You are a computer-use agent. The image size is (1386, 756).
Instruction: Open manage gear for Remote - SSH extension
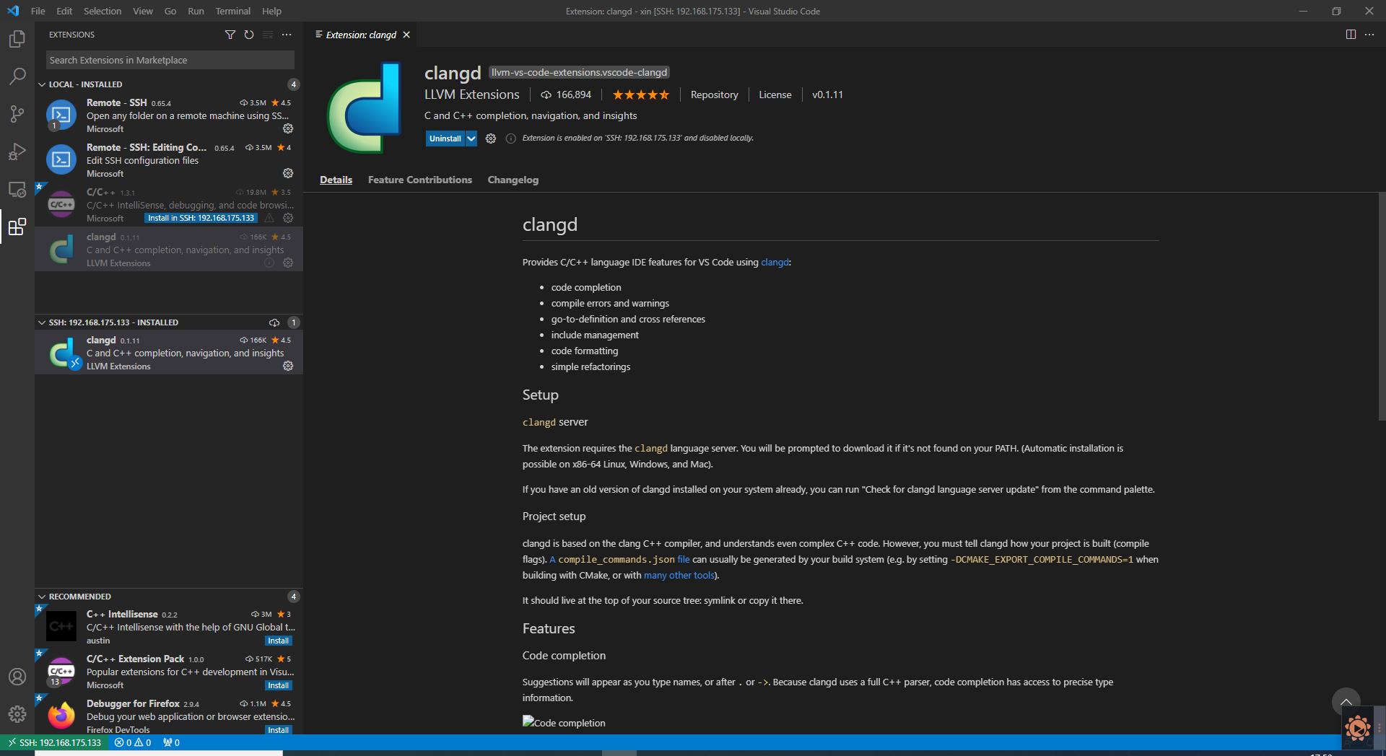tap(288, 128)
